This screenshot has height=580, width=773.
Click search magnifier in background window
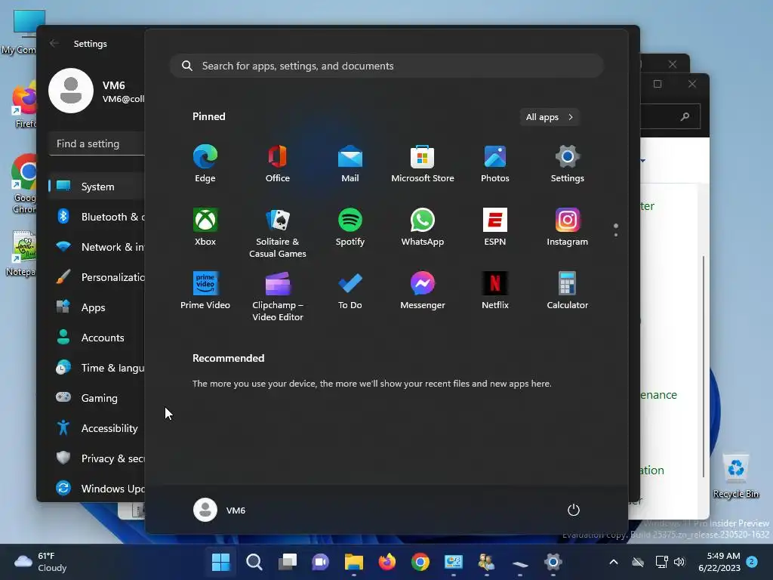(685, 117)
